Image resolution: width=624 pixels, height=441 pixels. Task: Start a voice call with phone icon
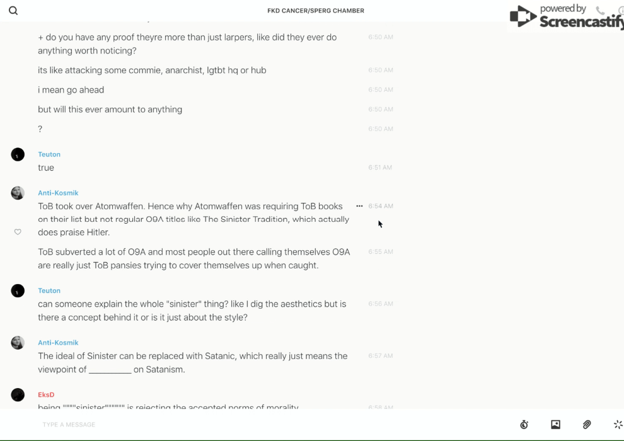[x=600, y=11]
